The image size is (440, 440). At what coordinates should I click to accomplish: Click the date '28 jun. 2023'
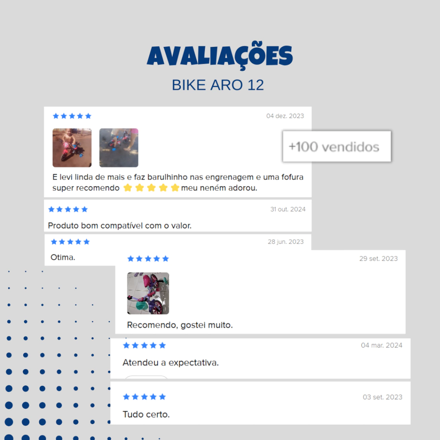[x=286, y=242]
